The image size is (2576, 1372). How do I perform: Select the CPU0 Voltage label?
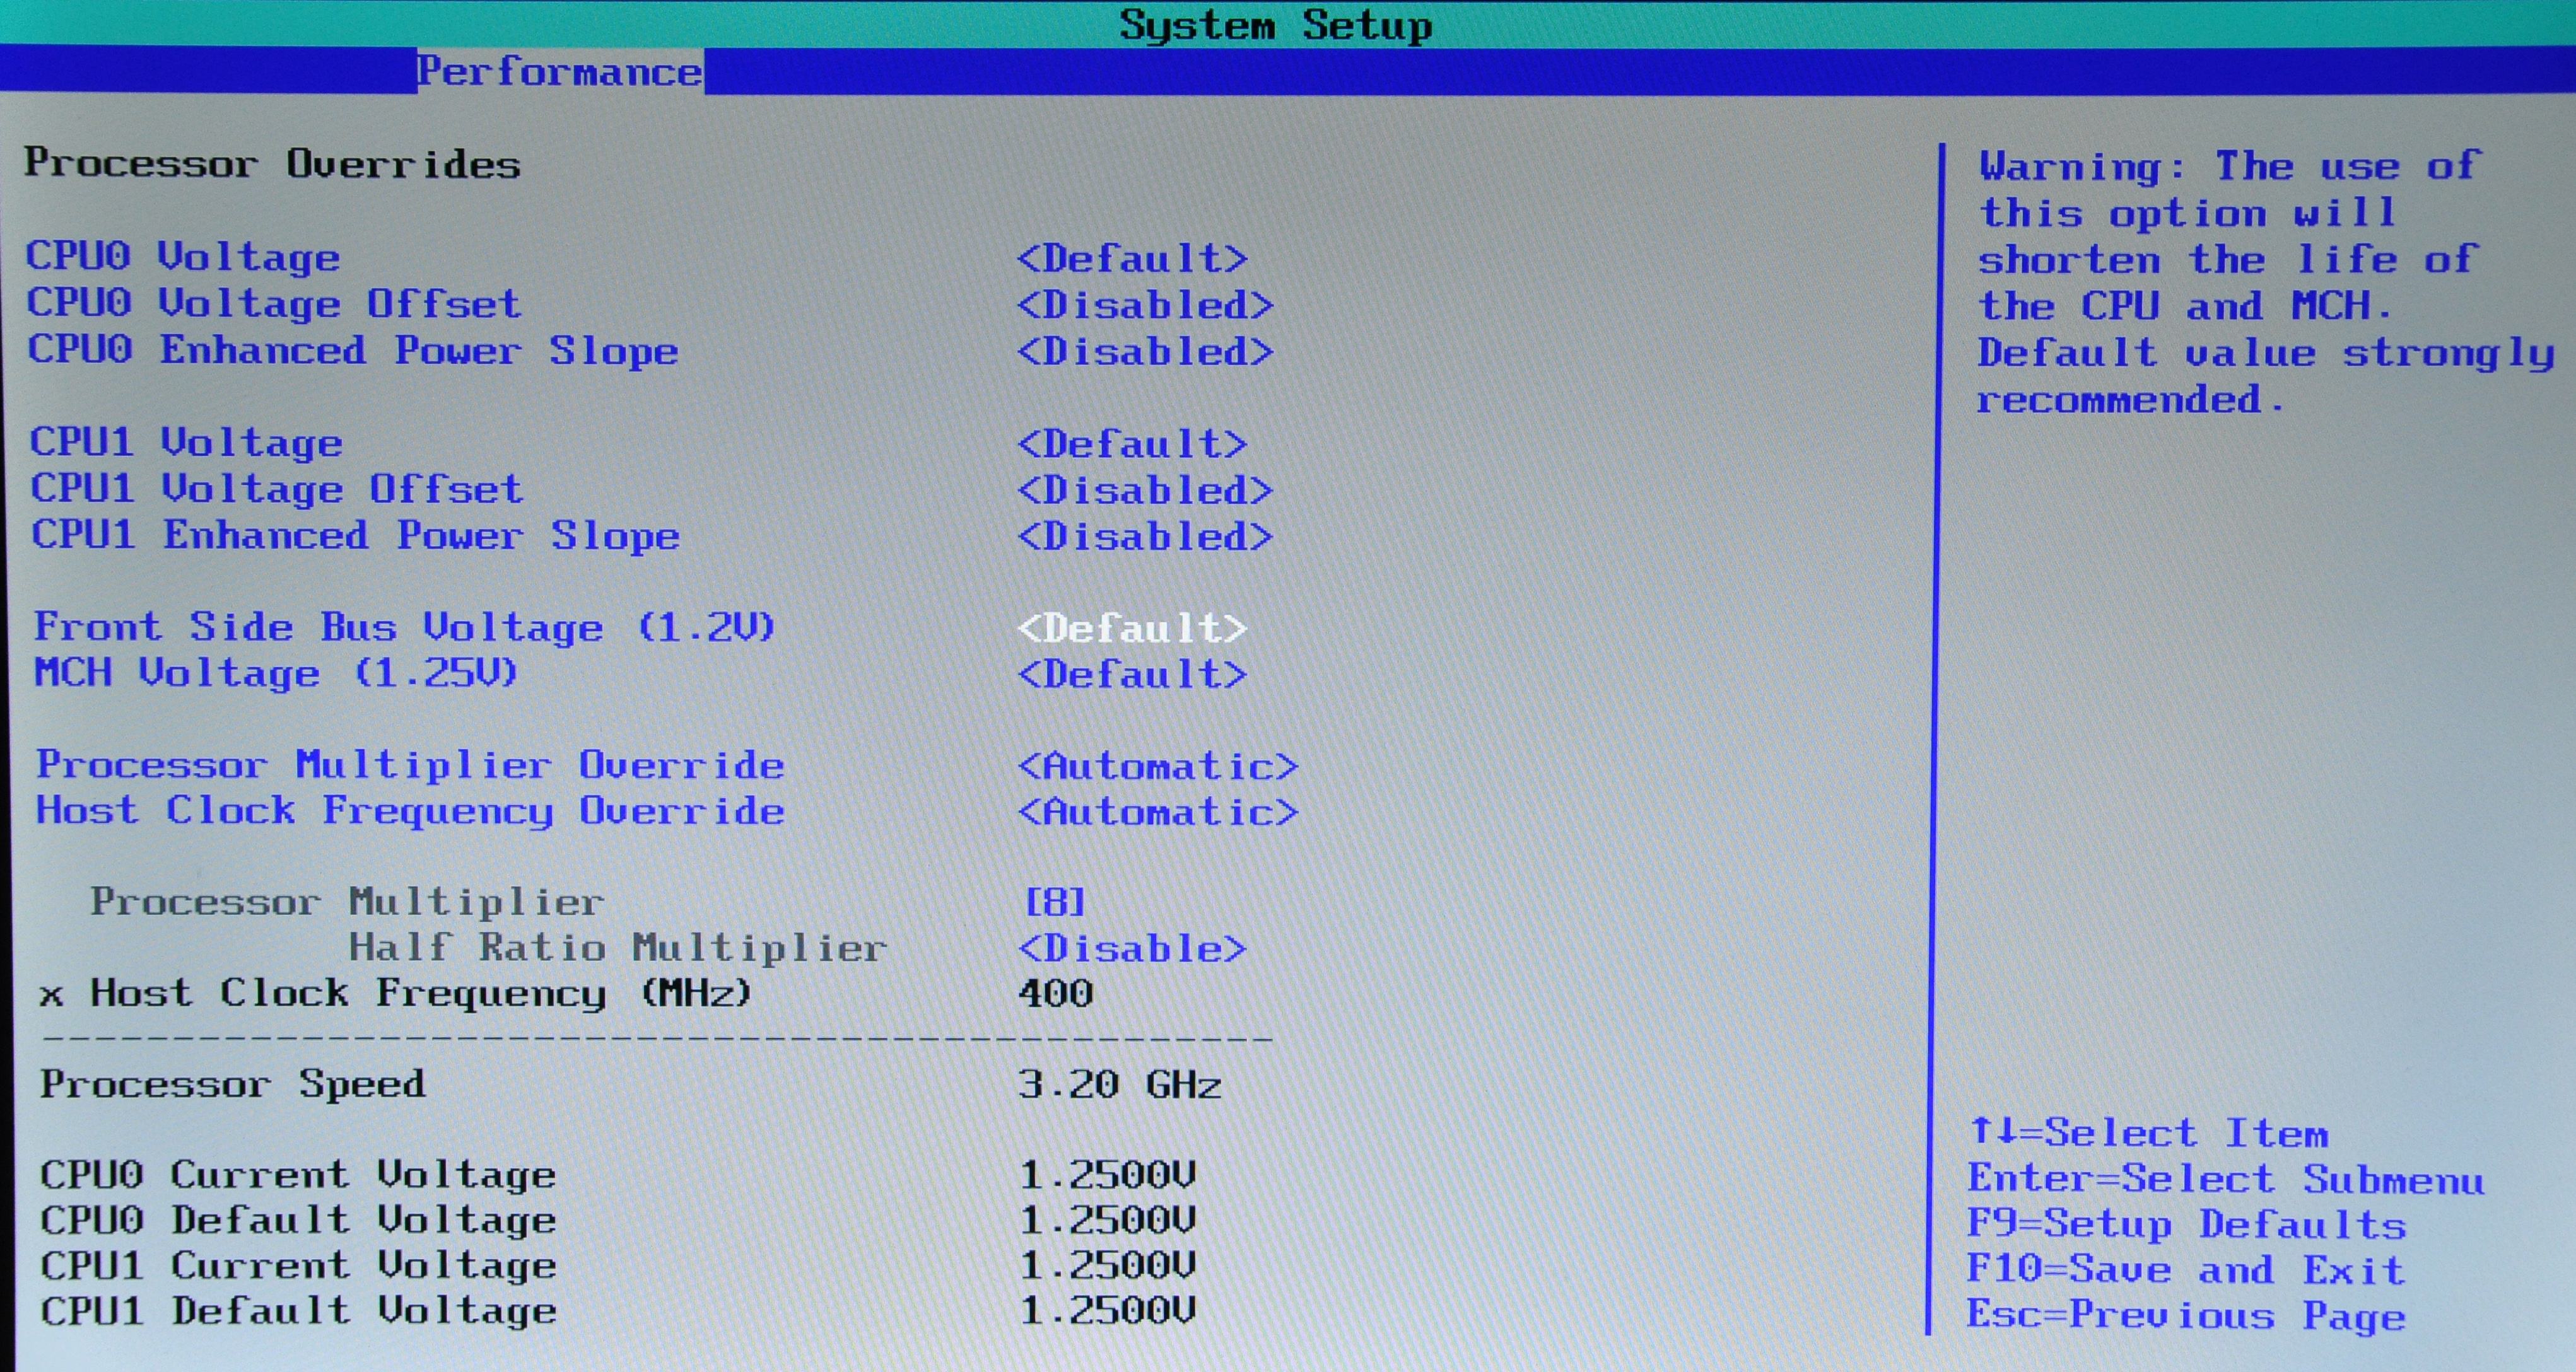pos(183,257)
